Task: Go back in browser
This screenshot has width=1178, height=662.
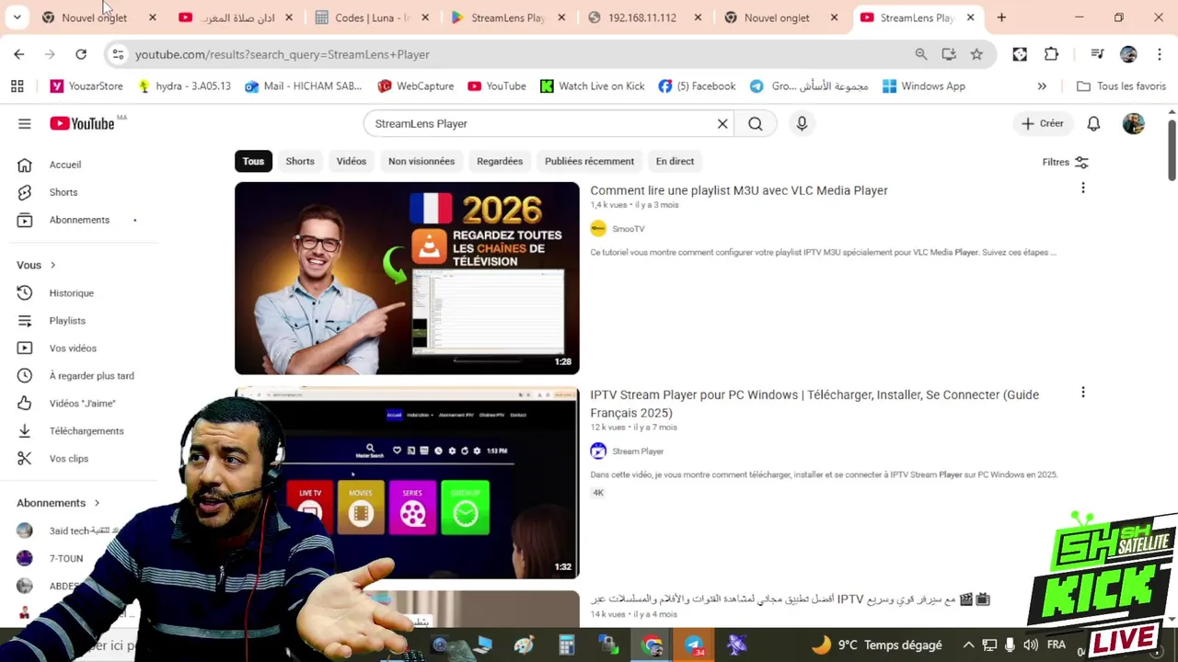Action: (19, 54)
